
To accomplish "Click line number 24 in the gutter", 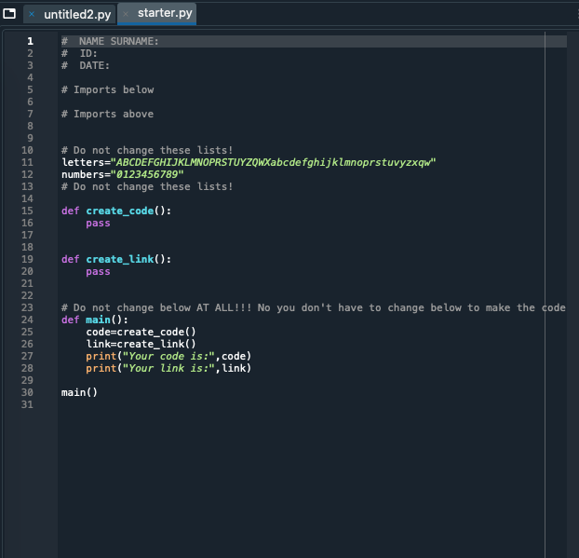I will (27, 320).
